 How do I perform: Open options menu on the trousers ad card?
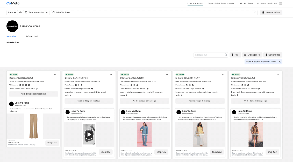[55, 74]
